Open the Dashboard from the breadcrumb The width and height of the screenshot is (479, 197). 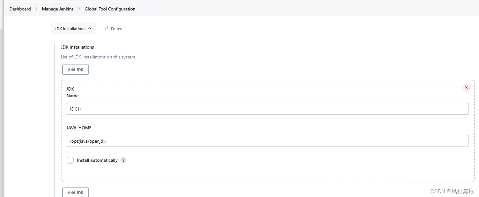coord(20,9)
